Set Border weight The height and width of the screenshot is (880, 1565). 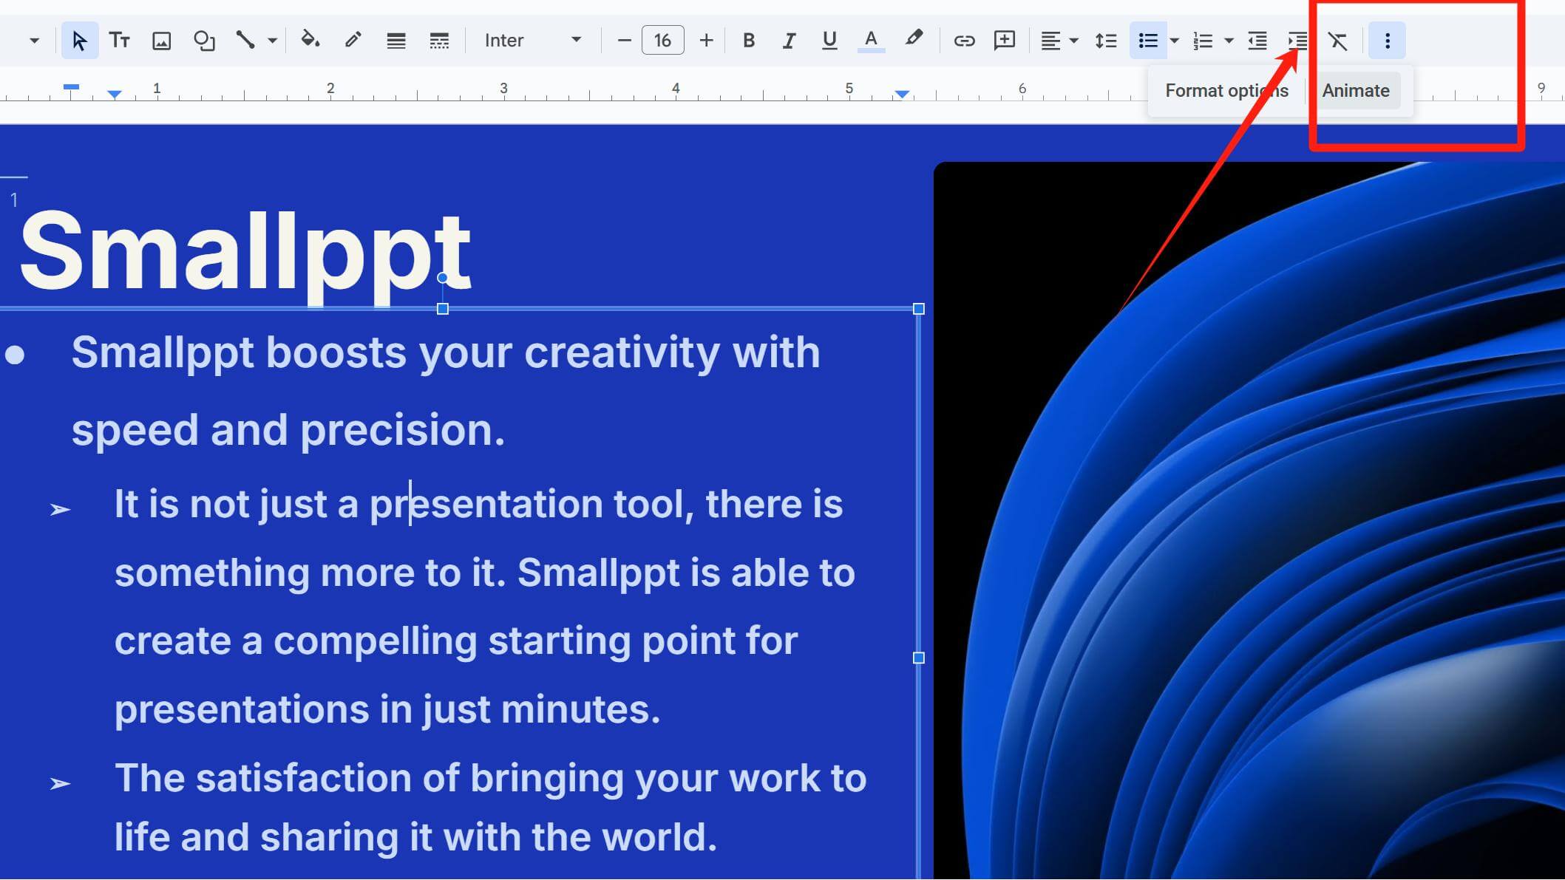(x=396, y=41)
